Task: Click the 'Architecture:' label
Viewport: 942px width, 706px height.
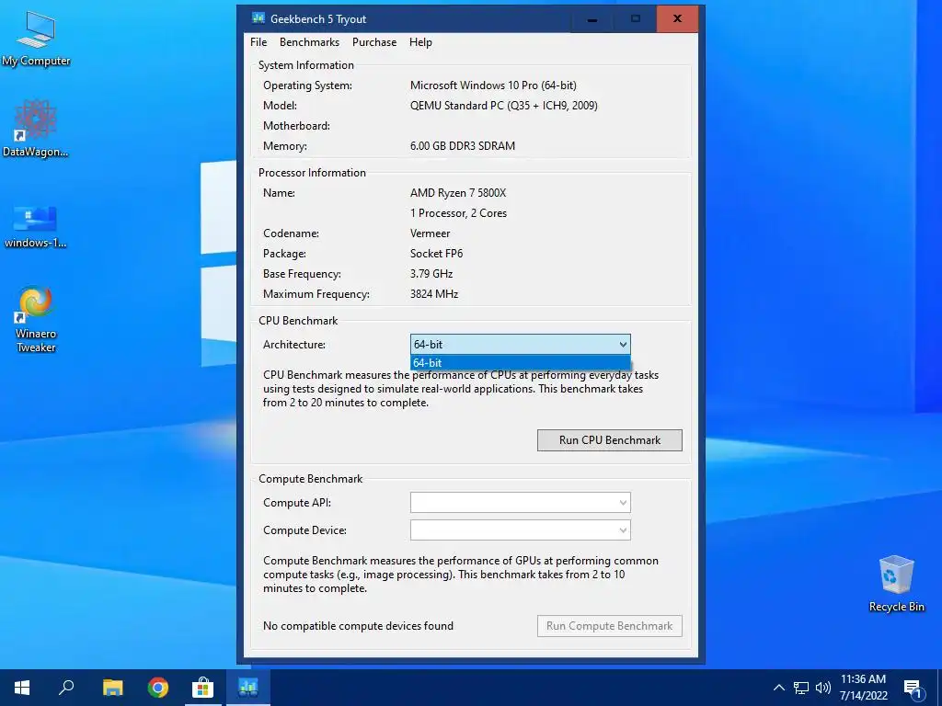Action: (x=294, y=345)
